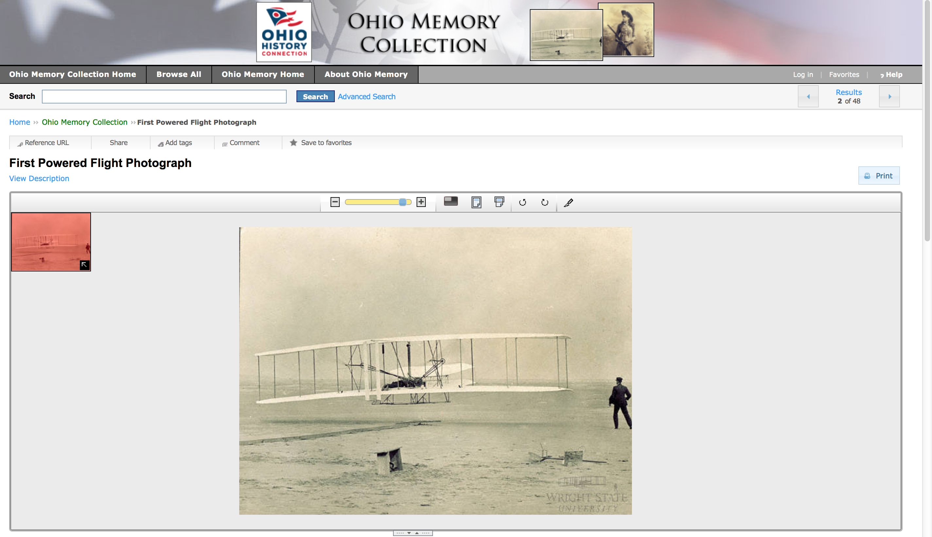Open the Browse All menu item
The width and height of the screenshot is (932, 537).
pos(179,75)
